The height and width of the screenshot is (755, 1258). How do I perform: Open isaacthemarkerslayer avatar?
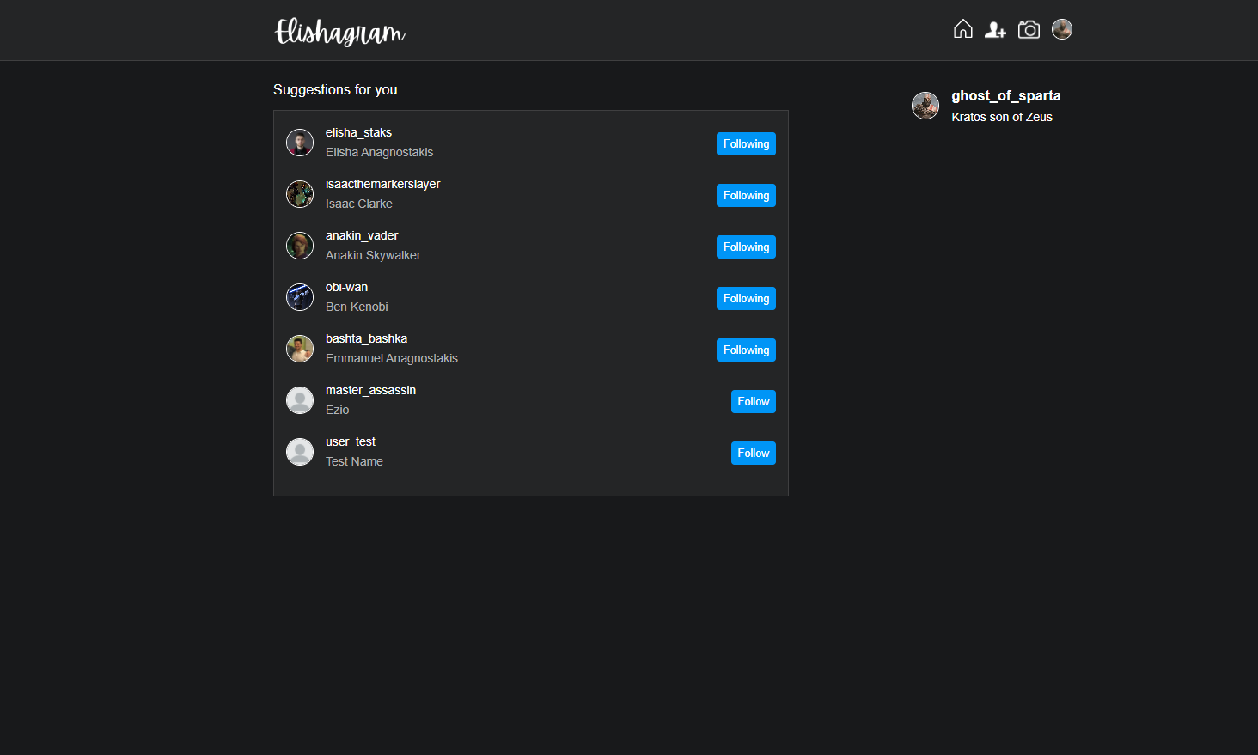point(300,194)
